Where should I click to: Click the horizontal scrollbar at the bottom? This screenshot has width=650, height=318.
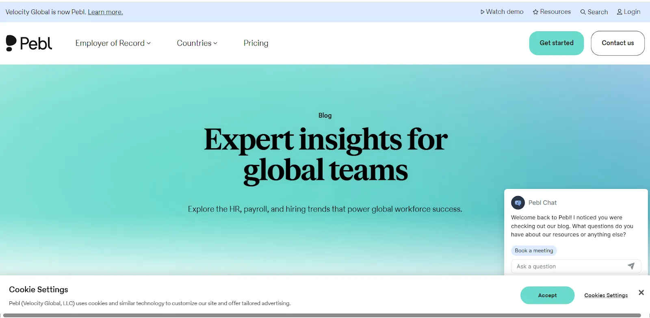click(322, 315)
